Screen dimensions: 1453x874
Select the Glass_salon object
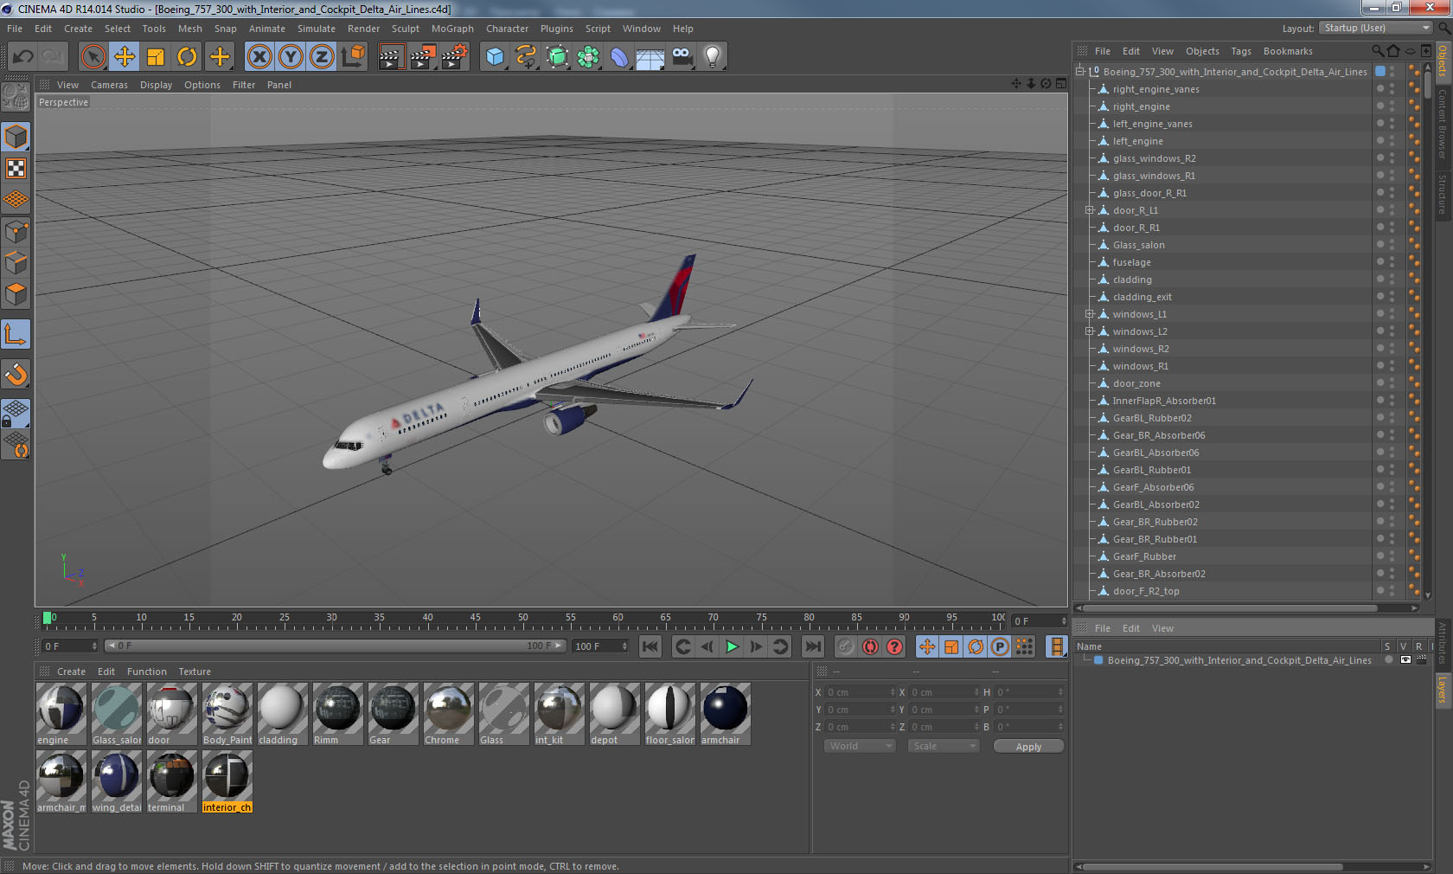[1138, 245]
